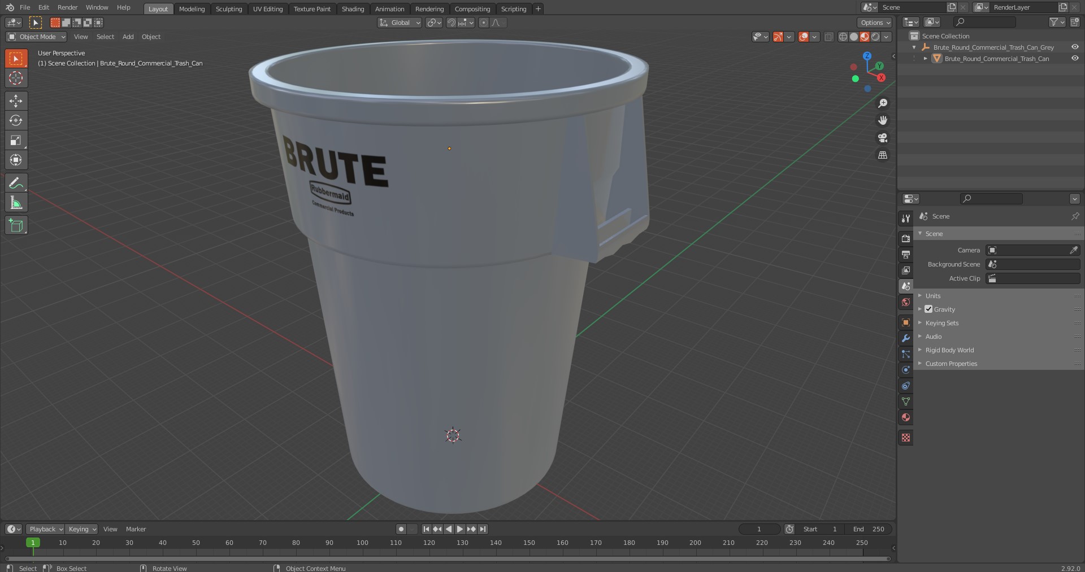
Task: Switch to Shading workspace tab
Action: click(x=353, y=9)
